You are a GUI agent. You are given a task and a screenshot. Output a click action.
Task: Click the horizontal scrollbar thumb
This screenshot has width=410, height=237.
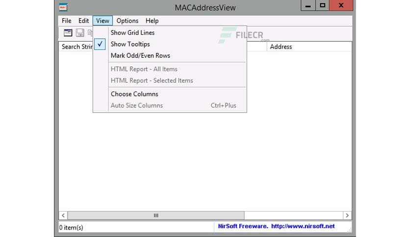156,215
